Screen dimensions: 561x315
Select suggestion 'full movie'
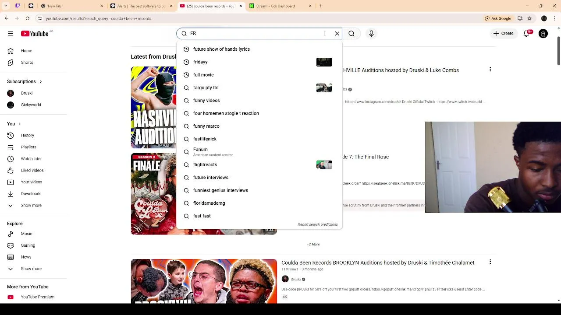259,75
